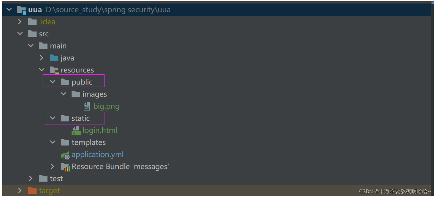
Task: Click the application.yml Spring config icon
Action: [x=65, y=155]
